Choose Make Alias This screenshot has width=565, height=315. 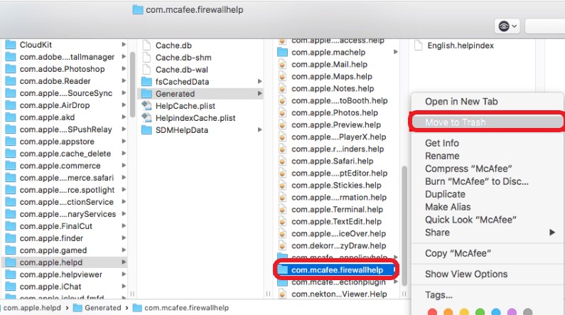tap(448, 207)
